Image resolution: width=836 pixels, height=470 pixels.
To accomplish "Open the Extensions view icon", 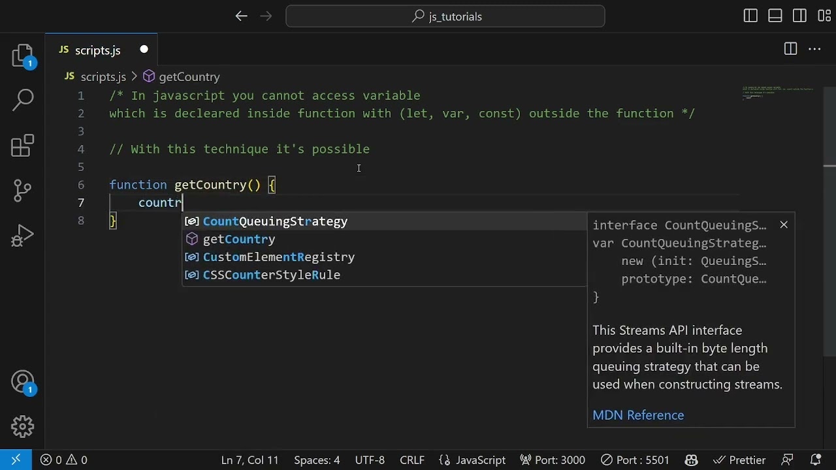I will (x=23, y=146).
